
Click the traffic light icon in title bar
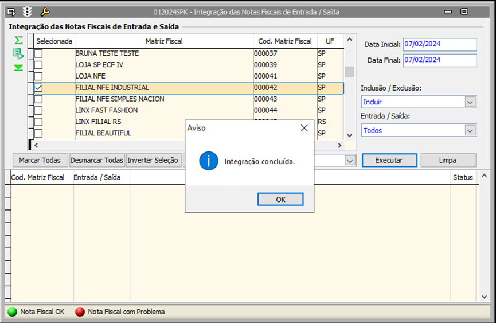pyautogui.click(x=28, y=11)
